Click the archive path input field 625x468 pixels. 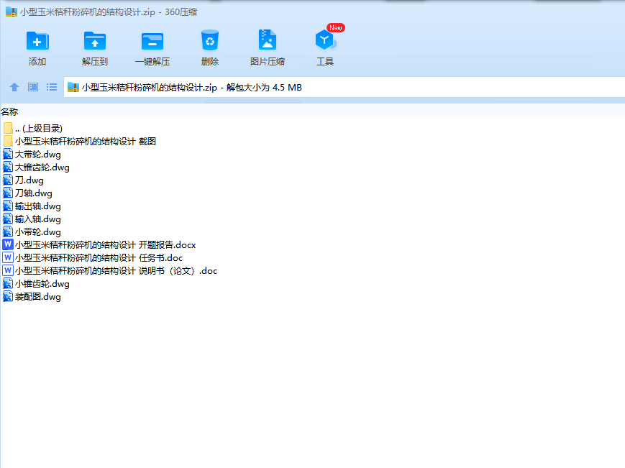[344, 87]
